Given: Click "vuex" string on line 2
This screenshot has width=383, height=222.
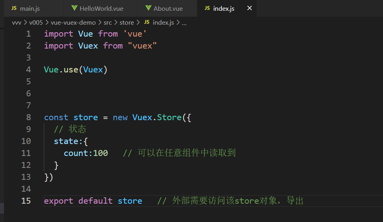Looking at the screenshot, I should pos(142,46).
